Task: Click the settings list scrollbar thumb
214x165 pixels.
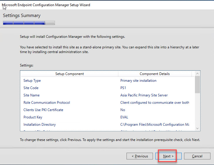Action: pos(197,85)
